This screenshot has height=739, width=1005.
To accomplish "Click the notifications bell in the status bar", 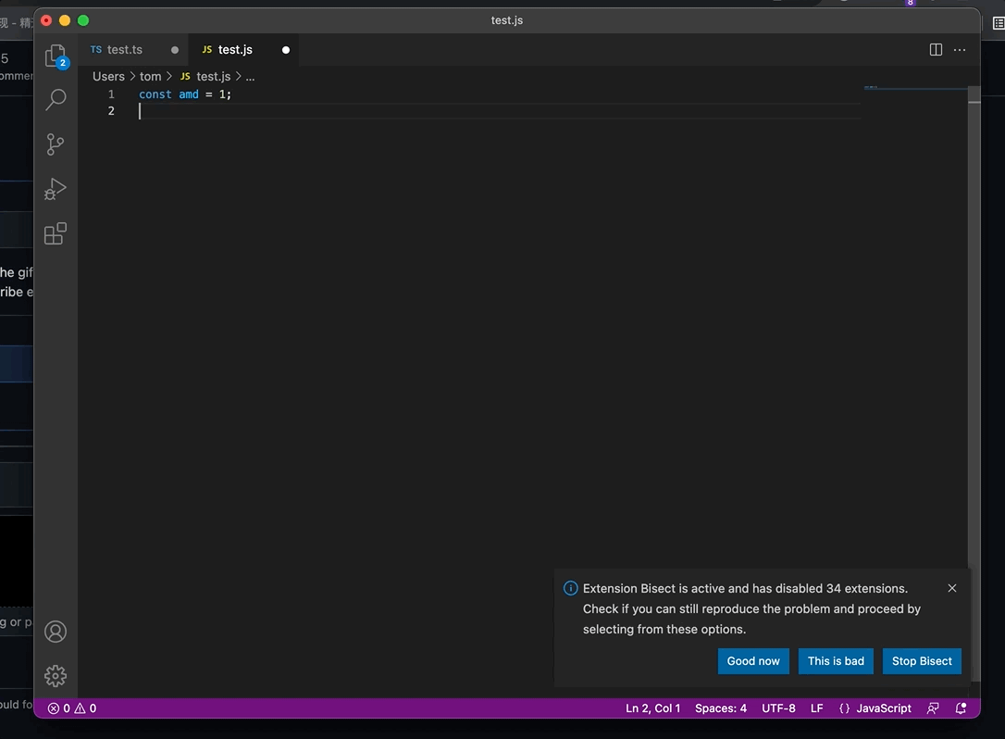I will point(961,708).
